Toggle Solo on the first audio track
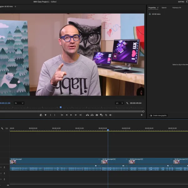The width and height of the screenshot is (188, 188). tap(1, 167)
